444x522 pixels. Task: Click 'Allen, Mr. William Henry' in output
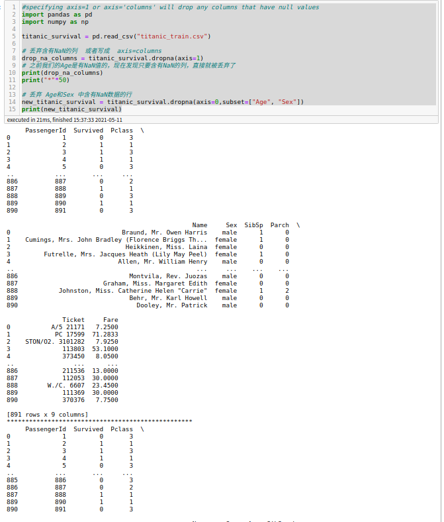click(x=163, y=262)
